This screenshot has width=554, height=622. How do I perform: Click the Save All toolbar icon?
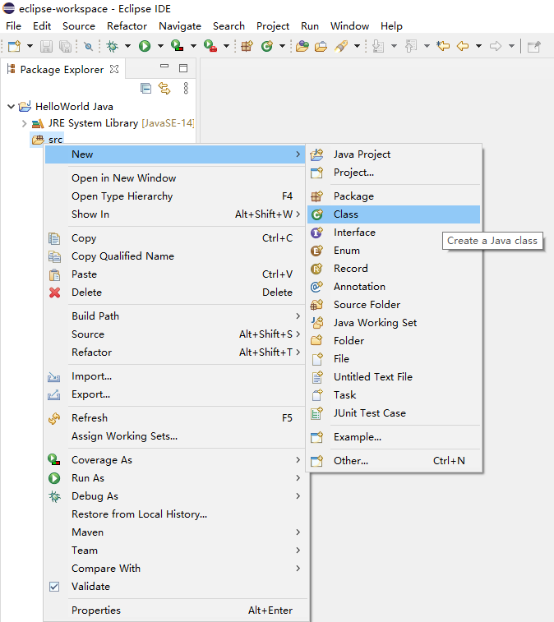click(x=65, y=46)
